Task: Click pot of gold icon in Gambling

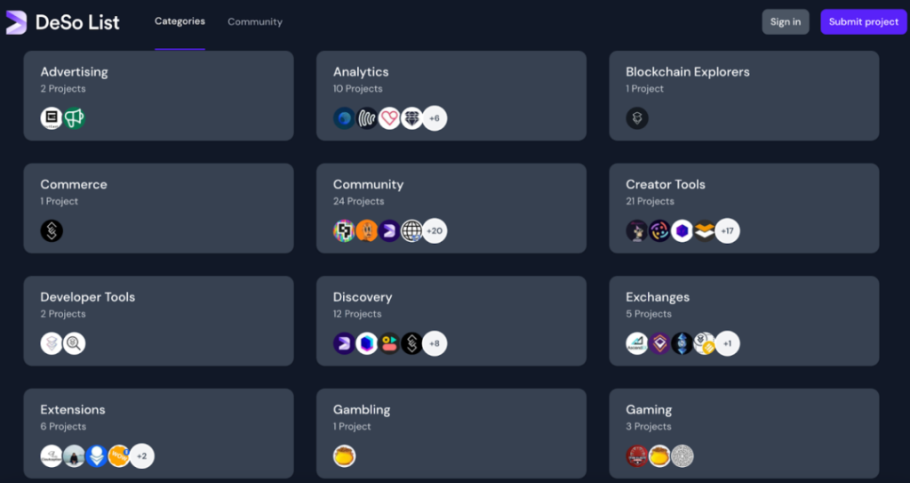Action: [x=344, y=456]
